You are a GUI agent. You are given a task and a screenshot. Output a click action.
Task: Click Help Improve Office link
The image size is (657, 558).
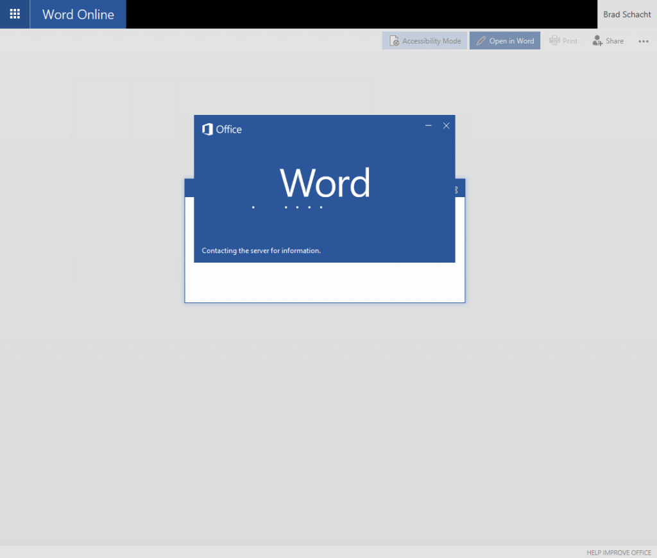(619, 553)
